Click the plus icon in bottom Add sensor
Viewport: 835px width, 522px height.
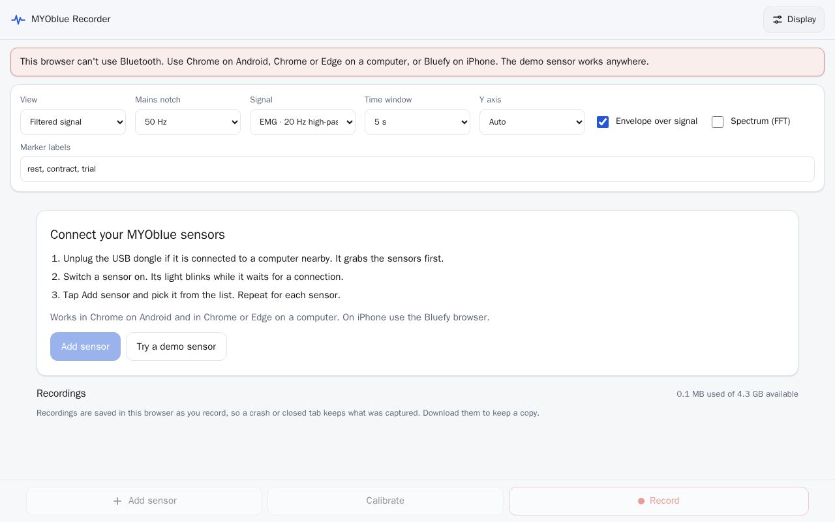[x=117, y=501]
